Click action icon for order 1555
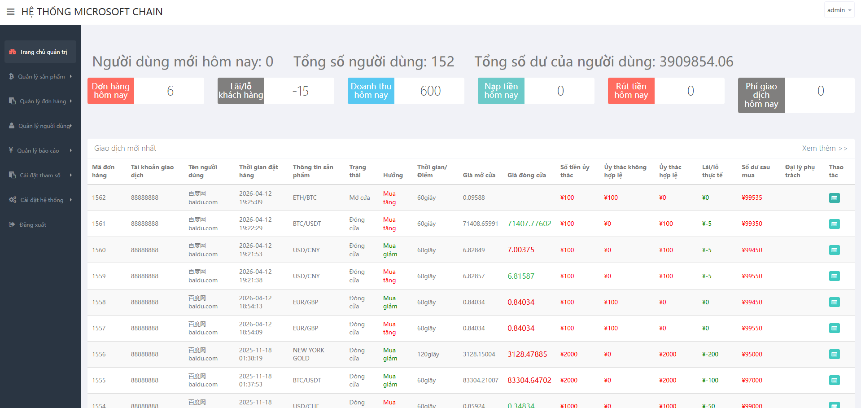The width and height of the screenshot is (861, 408). pos(835,380)
